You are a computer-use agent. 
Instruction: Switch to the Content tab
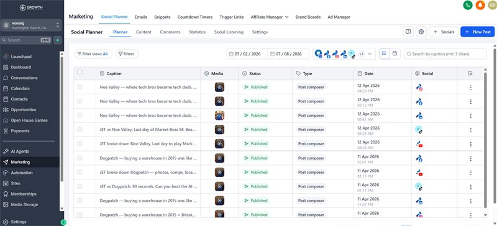pos(144,32)
